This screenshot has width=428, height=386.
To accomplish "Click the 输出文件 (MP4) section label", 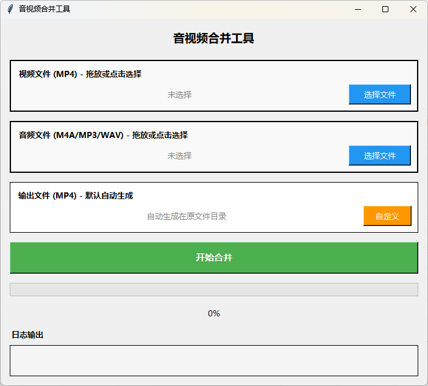I will pos(76,195).
